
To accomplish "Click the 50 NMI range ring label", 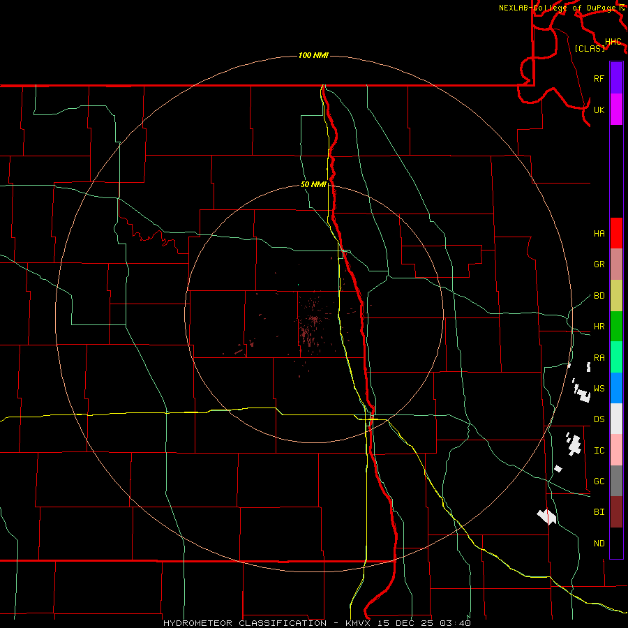I will [313, 184].
